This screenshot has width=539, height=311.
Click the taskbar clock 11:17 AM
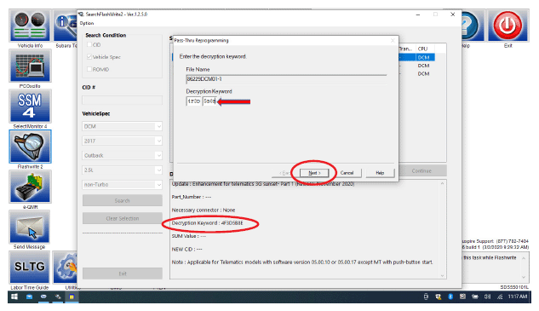pyautogui.click(x=518, y=297)
